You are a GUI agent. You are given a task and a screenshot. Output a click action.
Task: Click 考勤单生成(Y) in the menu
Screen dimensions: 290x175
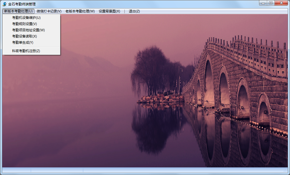pyautogui.click(x=31, y=42)
